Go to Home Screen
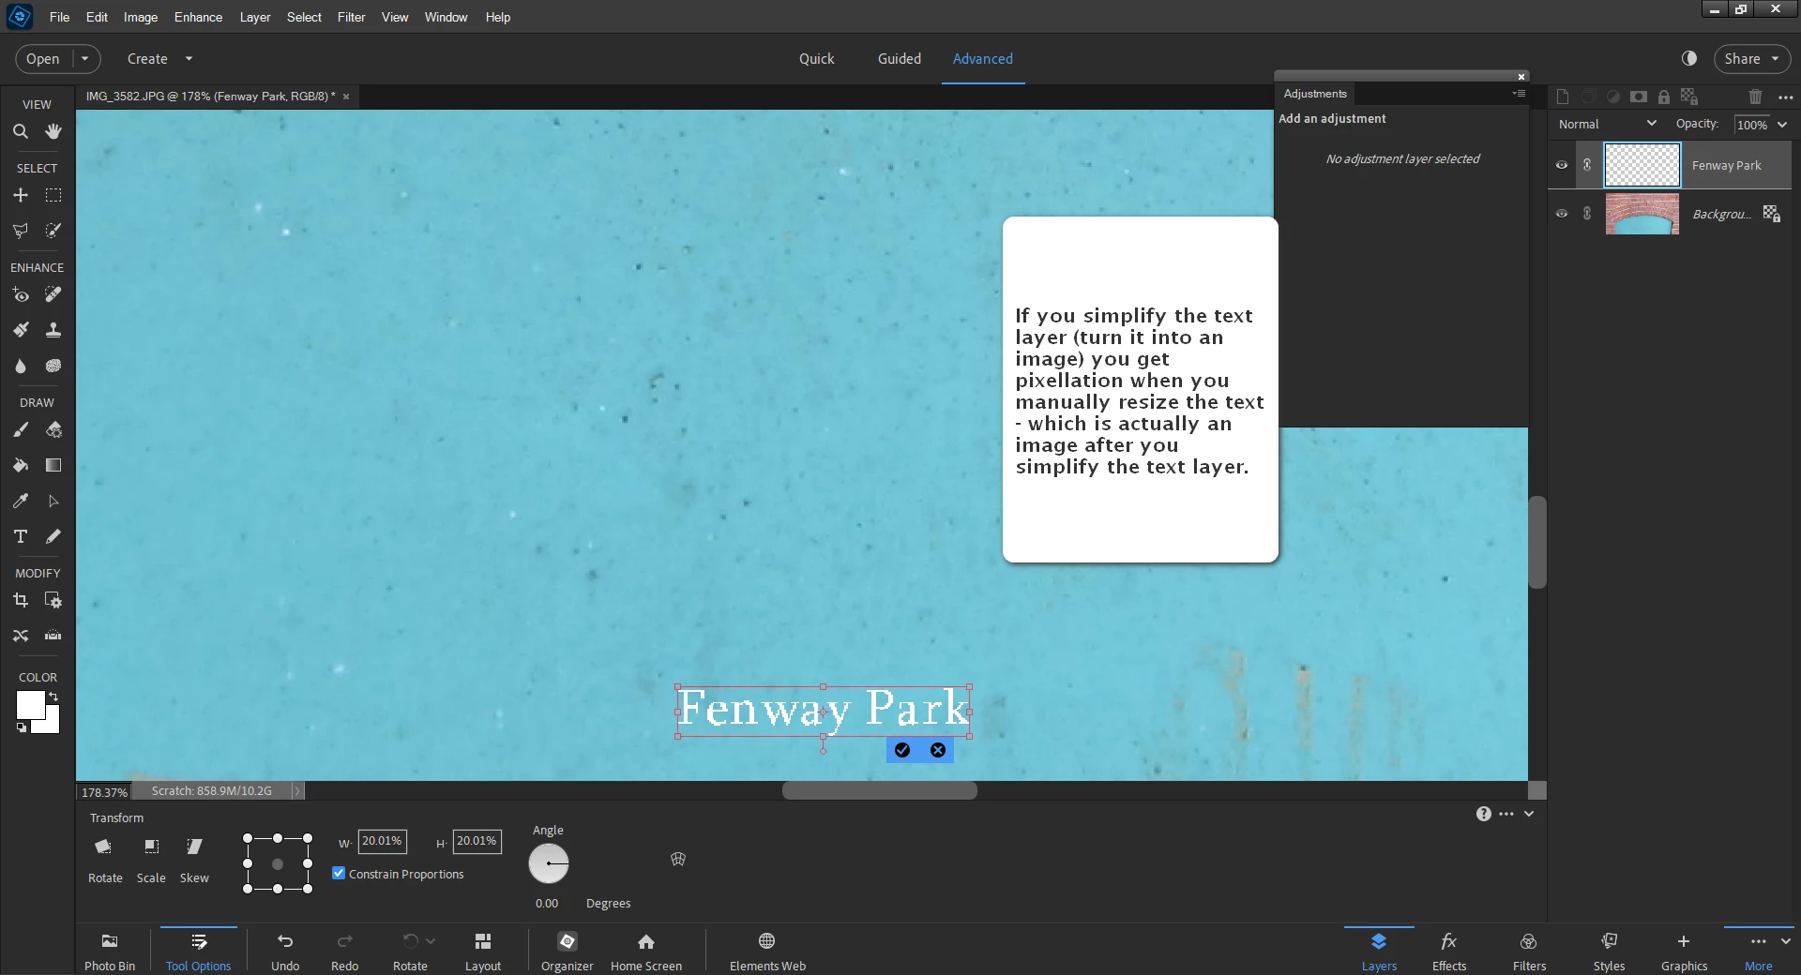The height and width of the screenshot is (975, 1801). pyautogui.click(x=646, y=951)
